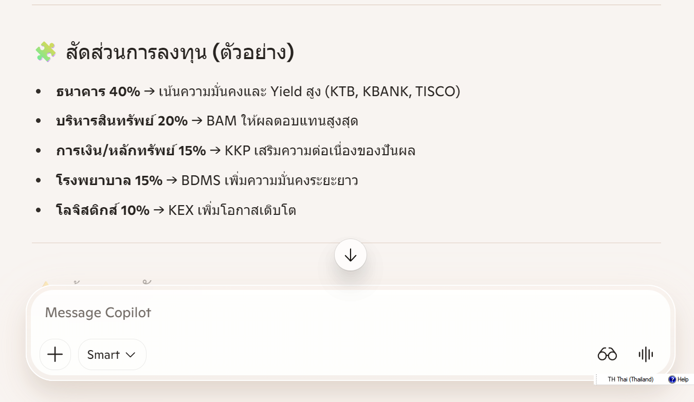Click the puzzle piece emoji beside the heading
The width and height of the screenshot is (694, 402).
click(45, 52)
